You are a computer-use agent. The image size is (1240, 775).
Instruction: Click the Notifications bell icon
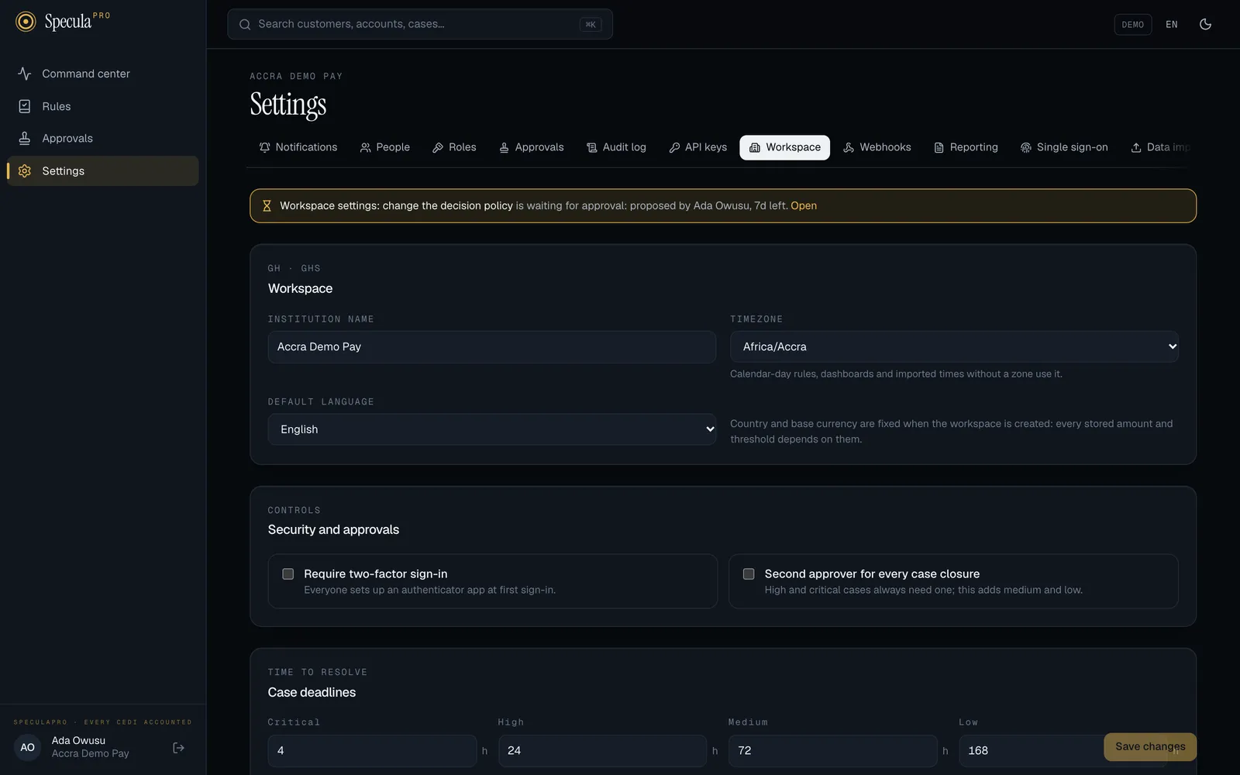[265, 147]
